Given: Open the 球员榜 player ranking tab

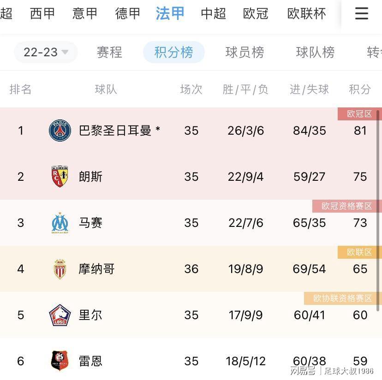Looking at the screenshot, I should pos(245,52).
